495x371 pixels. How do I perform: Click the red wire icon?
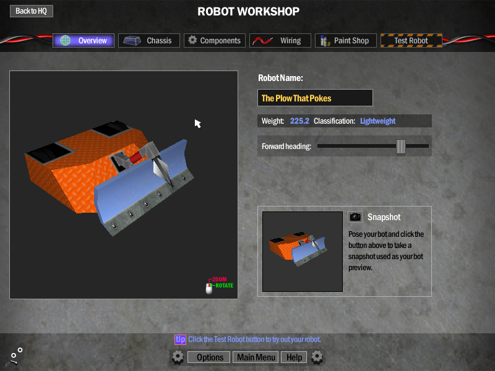pyautogui.click(x=262, y=41)
